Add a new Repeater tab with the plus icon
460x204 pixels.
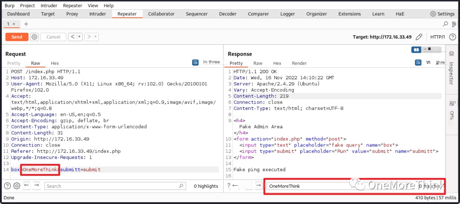[26, 24]
